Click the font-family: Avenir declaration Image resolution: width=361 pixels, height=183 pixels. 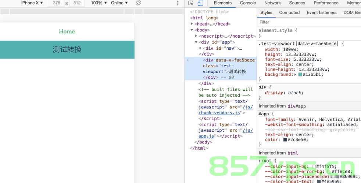(x=312, y=120)
